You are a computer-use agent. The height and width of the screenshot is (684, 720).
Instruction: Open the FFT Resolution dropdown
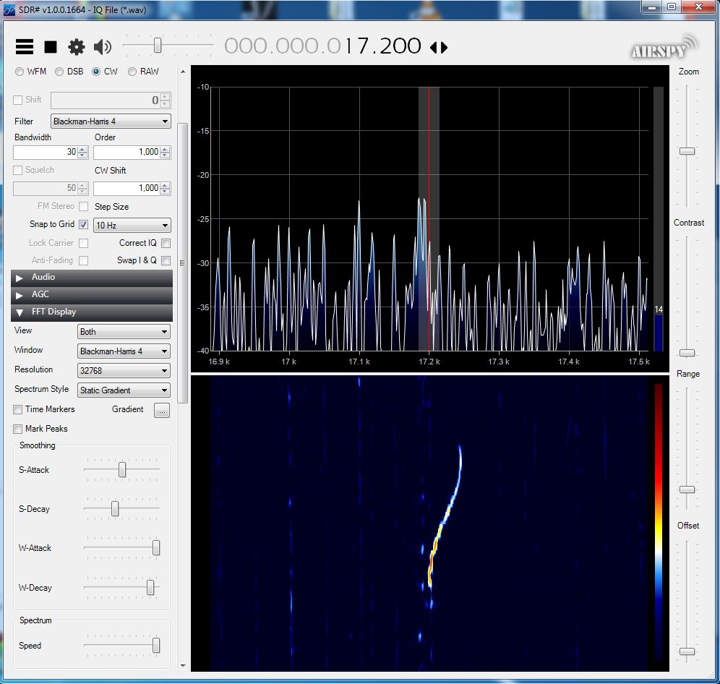point(124,371)
